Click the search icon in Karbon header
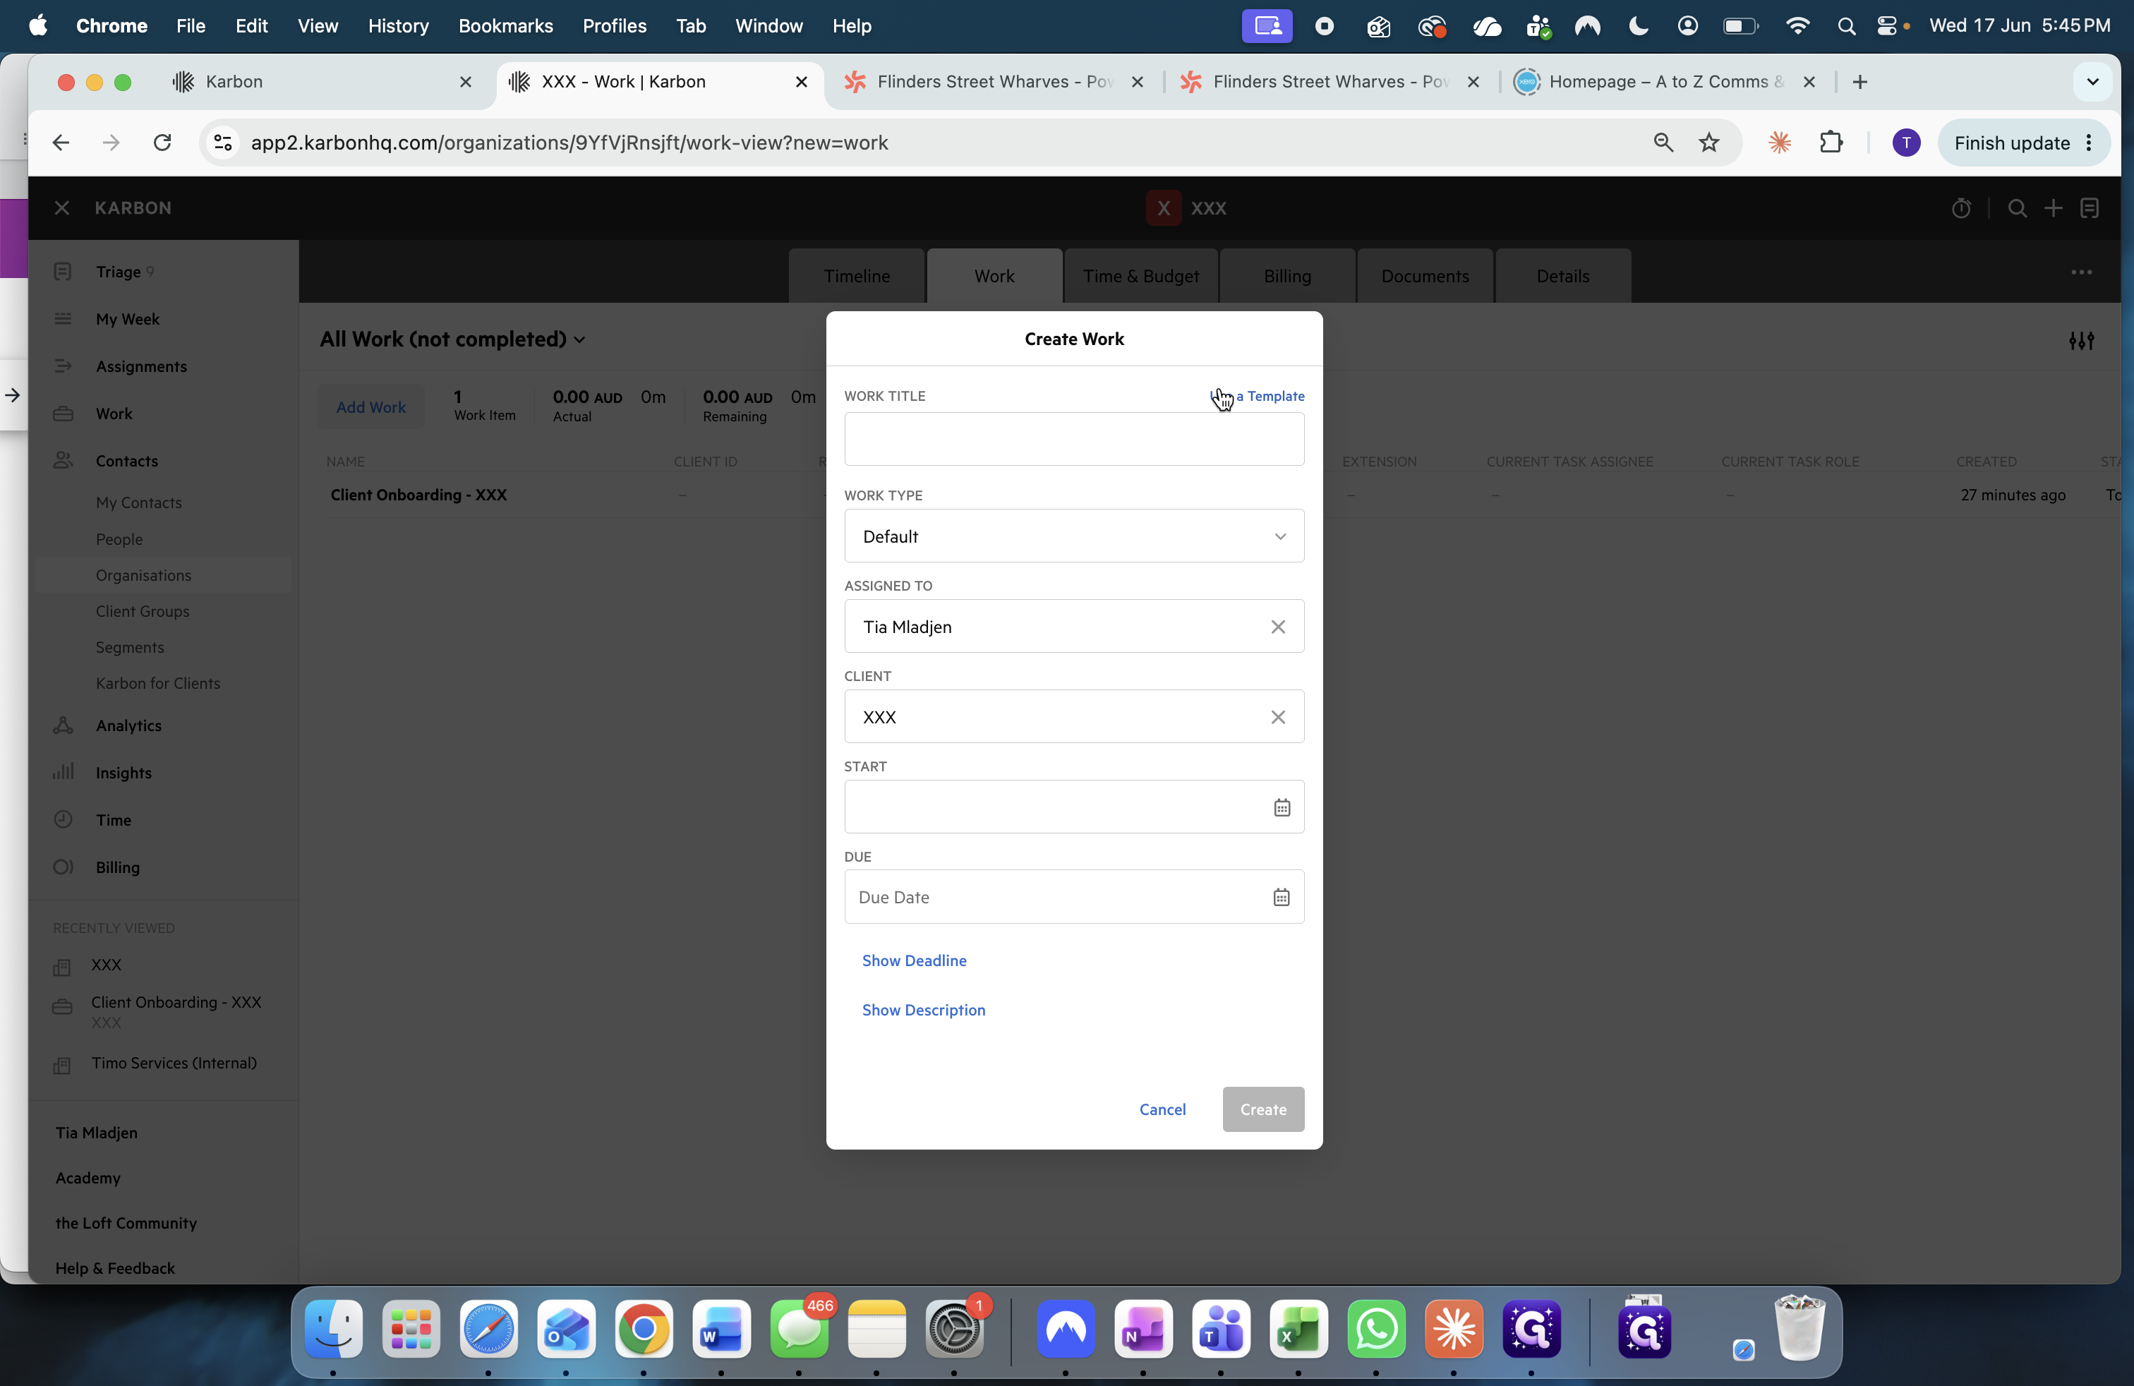 (2017, 208)
